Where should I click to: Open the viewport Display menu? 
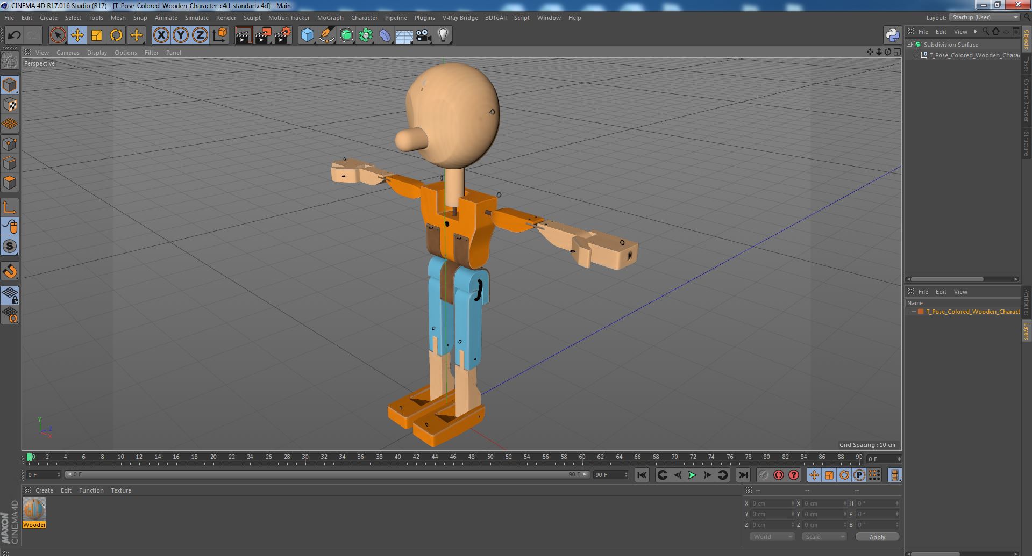click(97, 53)
